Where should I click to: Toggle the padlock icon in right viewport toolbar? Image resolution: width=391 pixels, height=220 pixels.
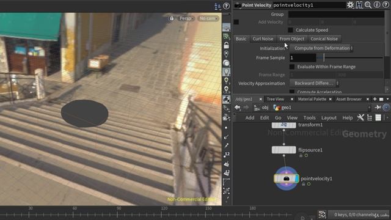(226, 45)
